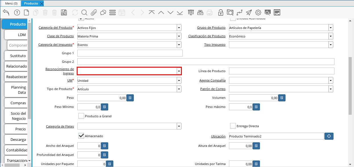Open the help question mark icon

click(17, 12)
